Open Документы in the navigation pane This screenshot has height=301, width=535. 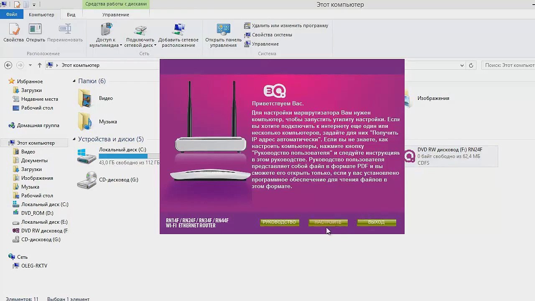click(x=34, y=161)
